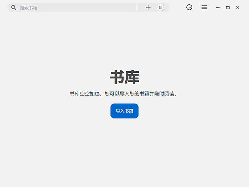Click blank area below the 导入书籍 button
The image size is (249, 187).
(124, 148)
